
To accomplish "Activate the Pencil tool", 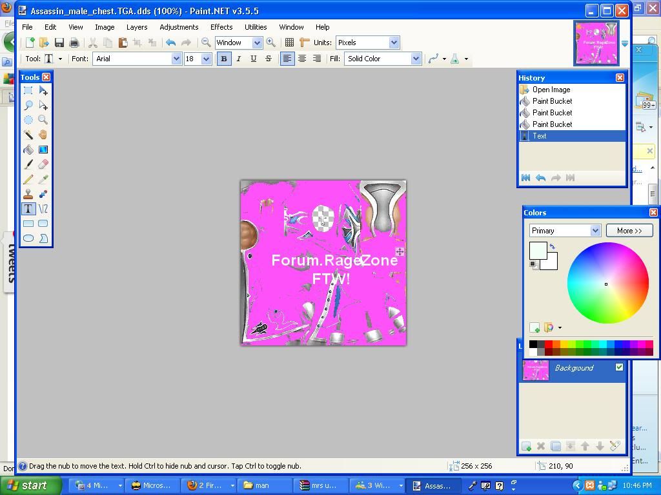I will tap(28, 179).
